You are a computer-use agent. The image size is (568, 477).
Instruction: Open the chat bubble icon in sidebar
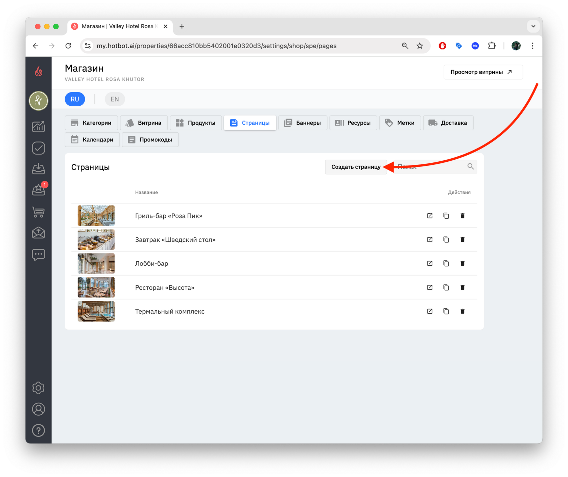coord(39,255)
